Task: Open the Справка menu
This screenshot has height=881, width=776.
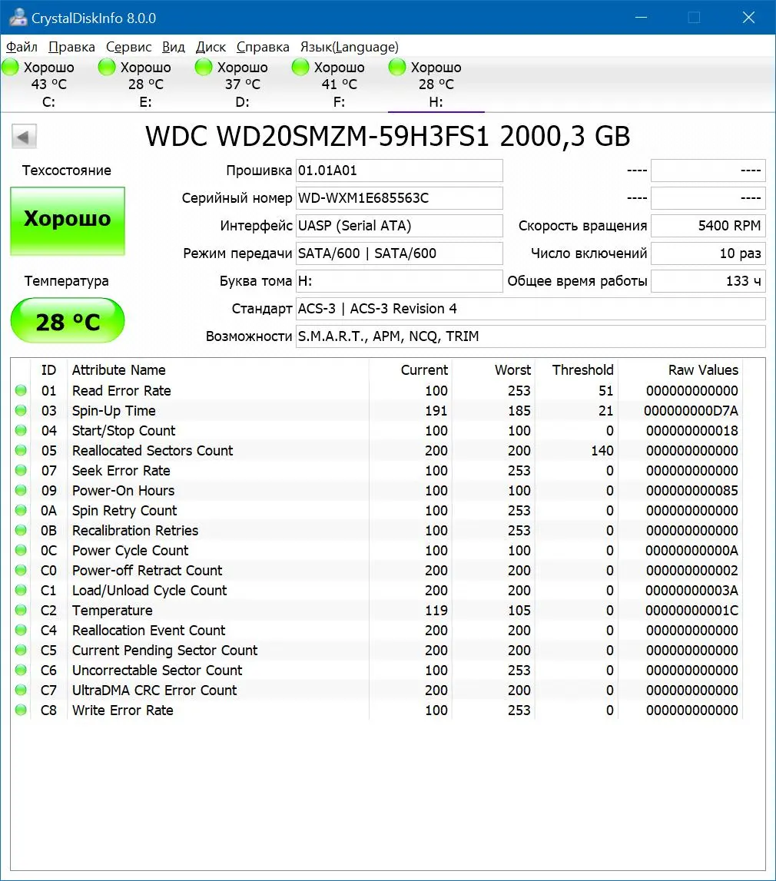Action: tap(263, 47)
